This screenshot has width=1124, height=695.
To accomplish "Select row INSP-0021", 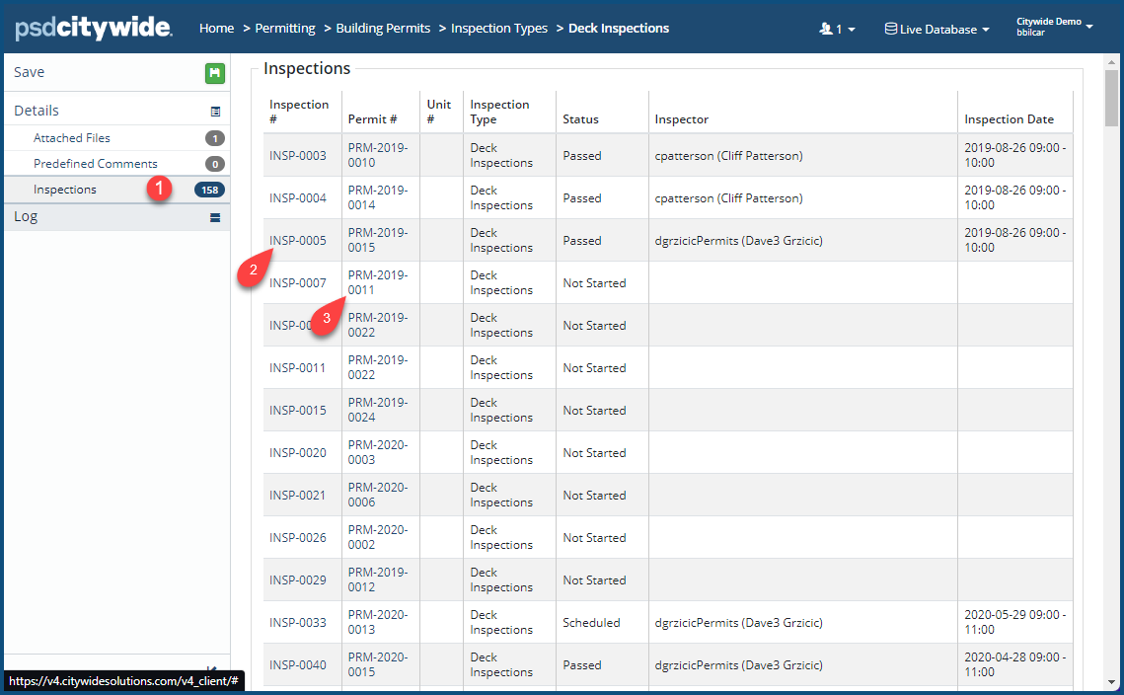I will (668, 495).
